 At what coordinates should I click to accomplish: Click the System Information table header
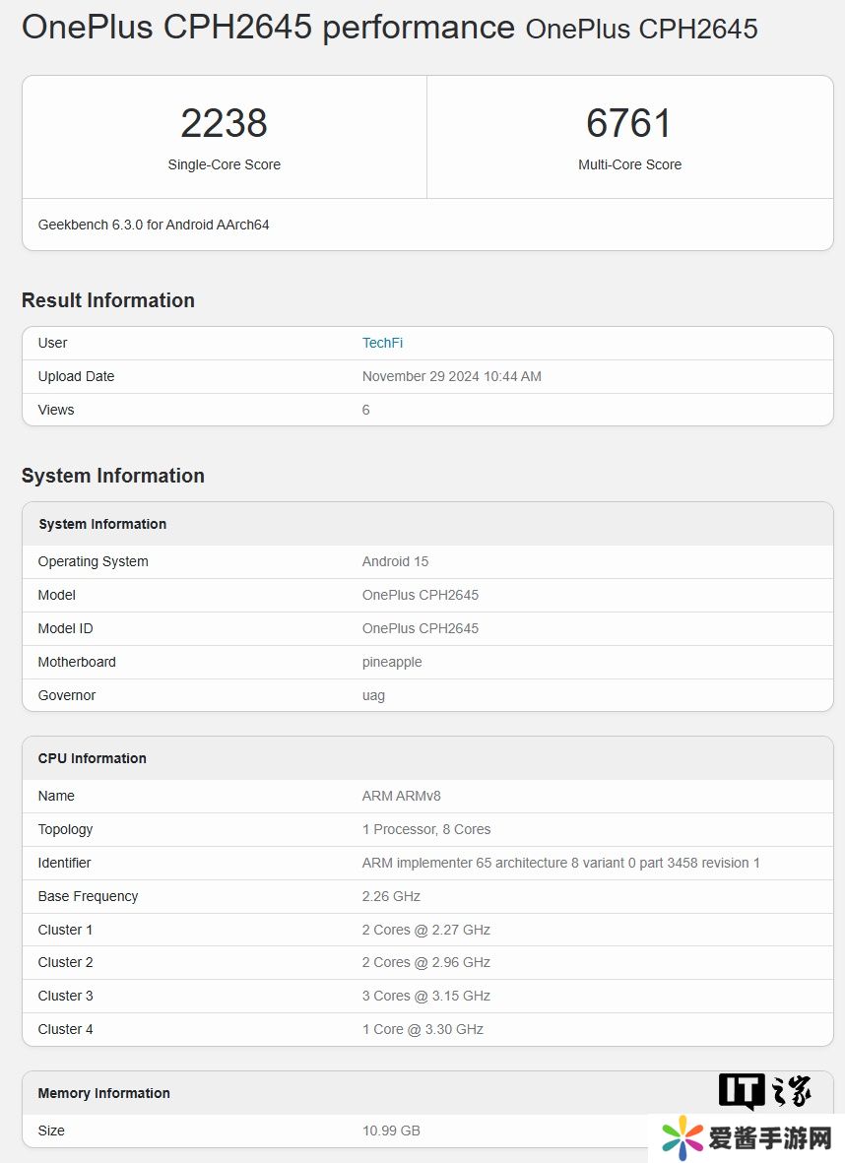pos(102,524)
